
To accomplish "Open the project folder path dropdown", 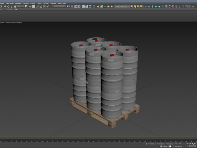I will (x=122, y=7).
